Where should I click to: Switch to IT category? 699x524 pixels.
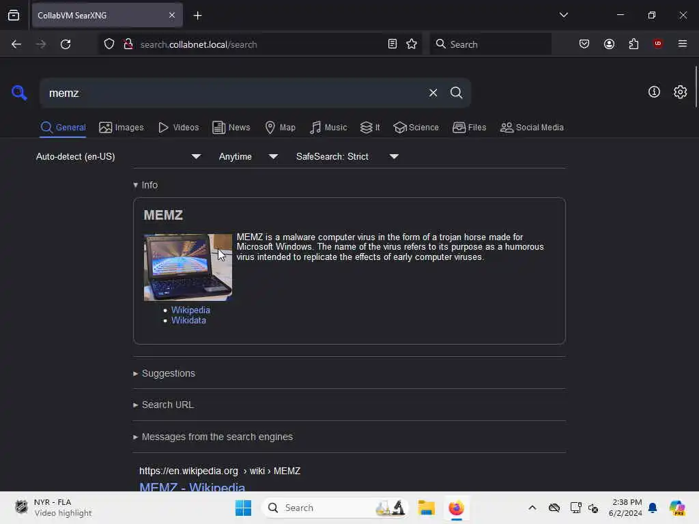pos(370,128)
